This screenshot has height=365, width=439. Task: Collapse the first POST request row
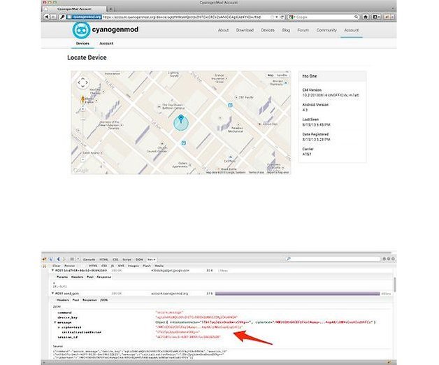[52, 271]
